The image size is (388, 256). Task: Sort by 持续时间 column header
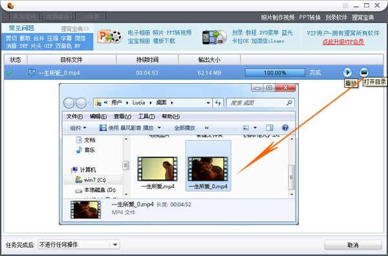point(147,60)
